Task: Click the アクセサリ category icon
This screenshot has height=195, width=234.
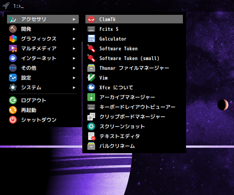Action: tap(13, 19)
